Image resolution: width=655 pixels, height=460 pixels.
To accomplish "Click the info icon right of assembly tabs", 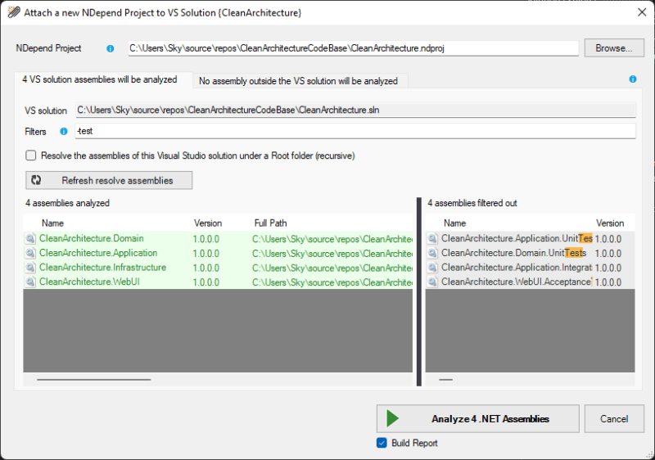I will pos(633,79).
